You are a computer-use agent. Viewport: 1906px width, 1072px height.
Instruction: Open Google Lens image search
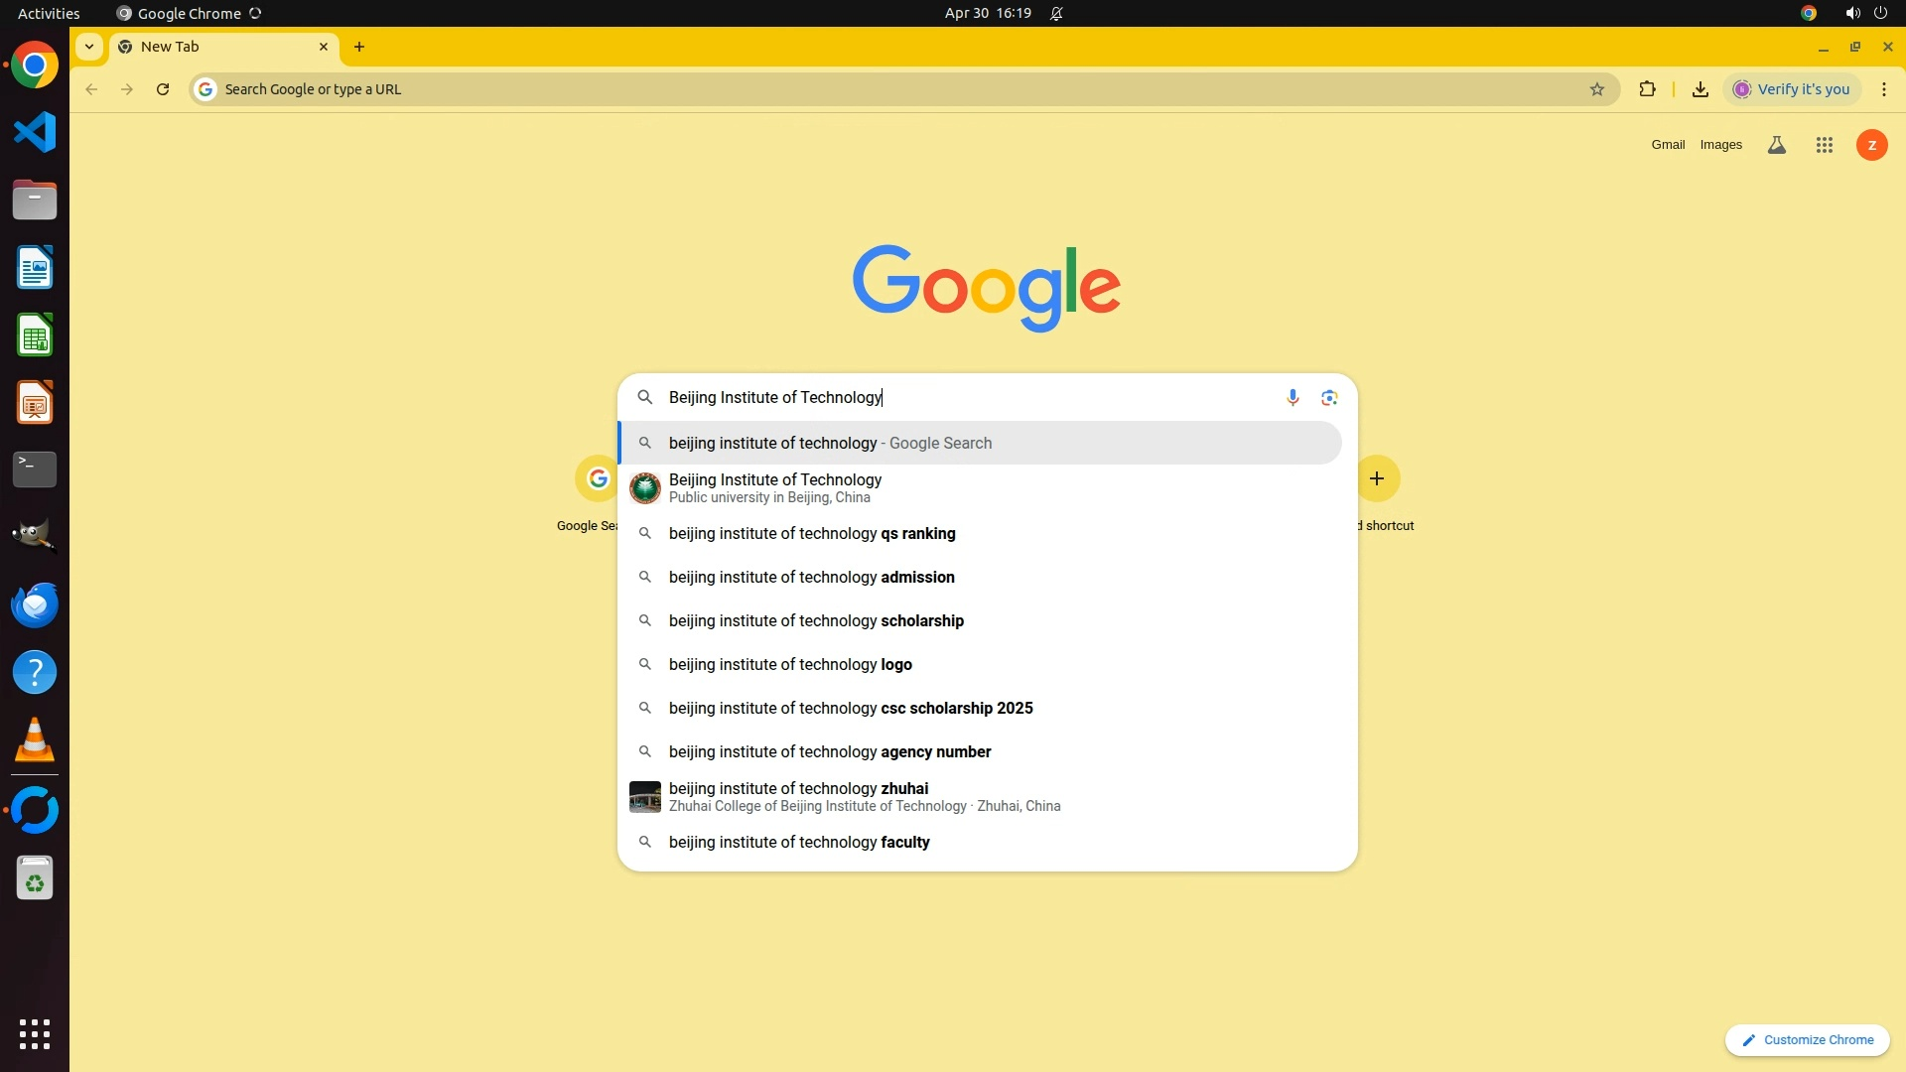click(x=1329, y=398)
